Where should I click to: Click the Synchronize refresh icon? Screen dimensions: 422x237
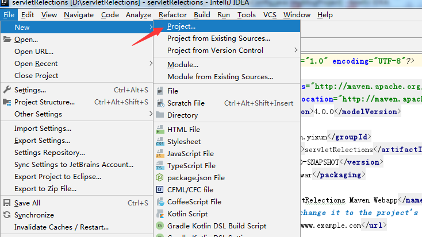pyautogui.click(x=7, y=215)
